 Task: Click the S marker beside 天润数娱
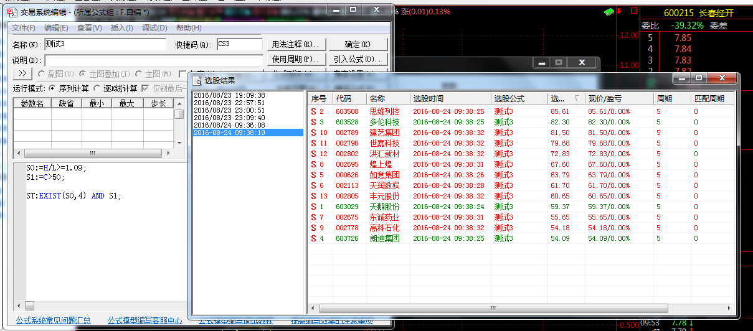(x=313, y=185)
